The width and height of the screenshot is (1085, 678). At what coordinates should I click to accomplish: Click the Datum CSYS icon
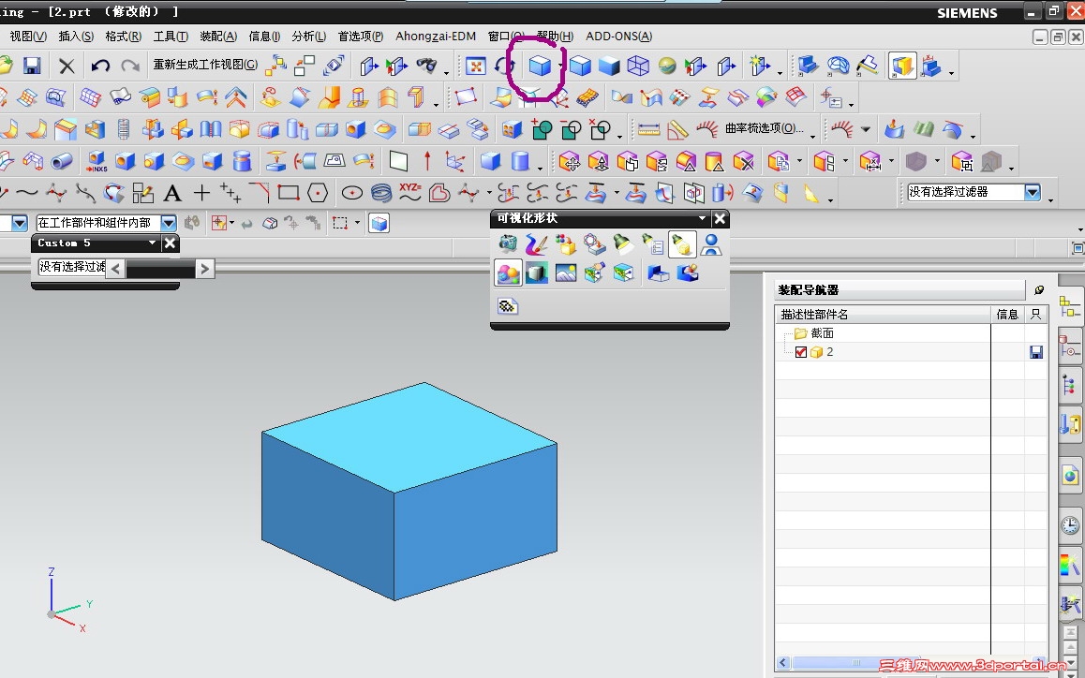click(454, 161)
